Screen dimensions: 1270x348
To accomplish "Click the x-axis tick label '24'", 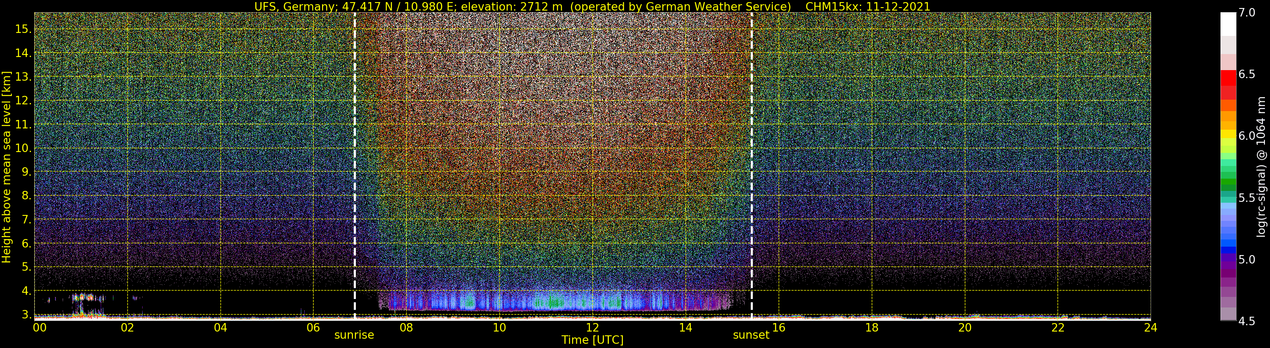I will pos(1150,327).
